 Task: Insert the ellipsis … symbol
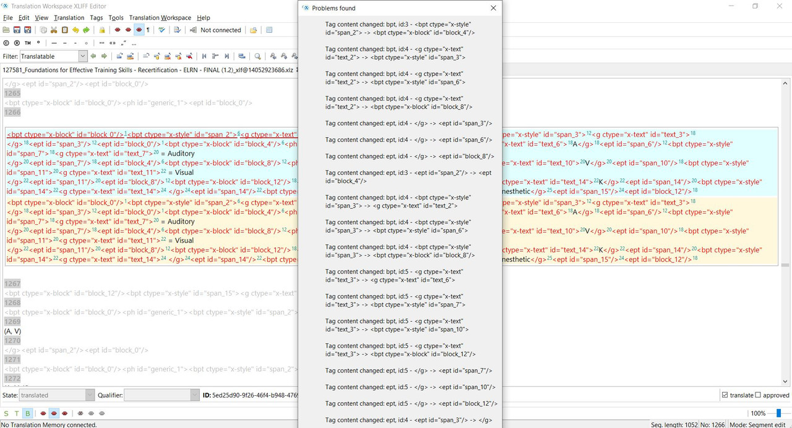134,44
